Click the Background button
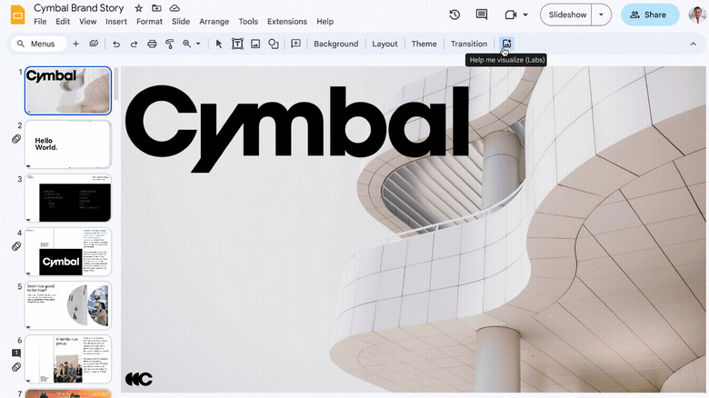Viewport: 709px width, 398px height. 336,44
